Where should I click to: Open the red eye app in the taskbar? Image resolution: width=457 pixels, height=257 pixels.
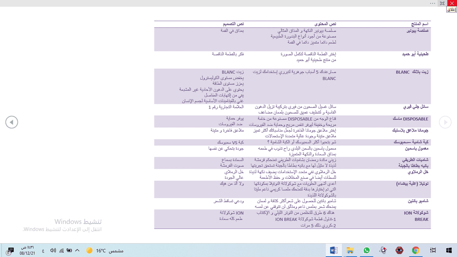[x=399, y=250]
